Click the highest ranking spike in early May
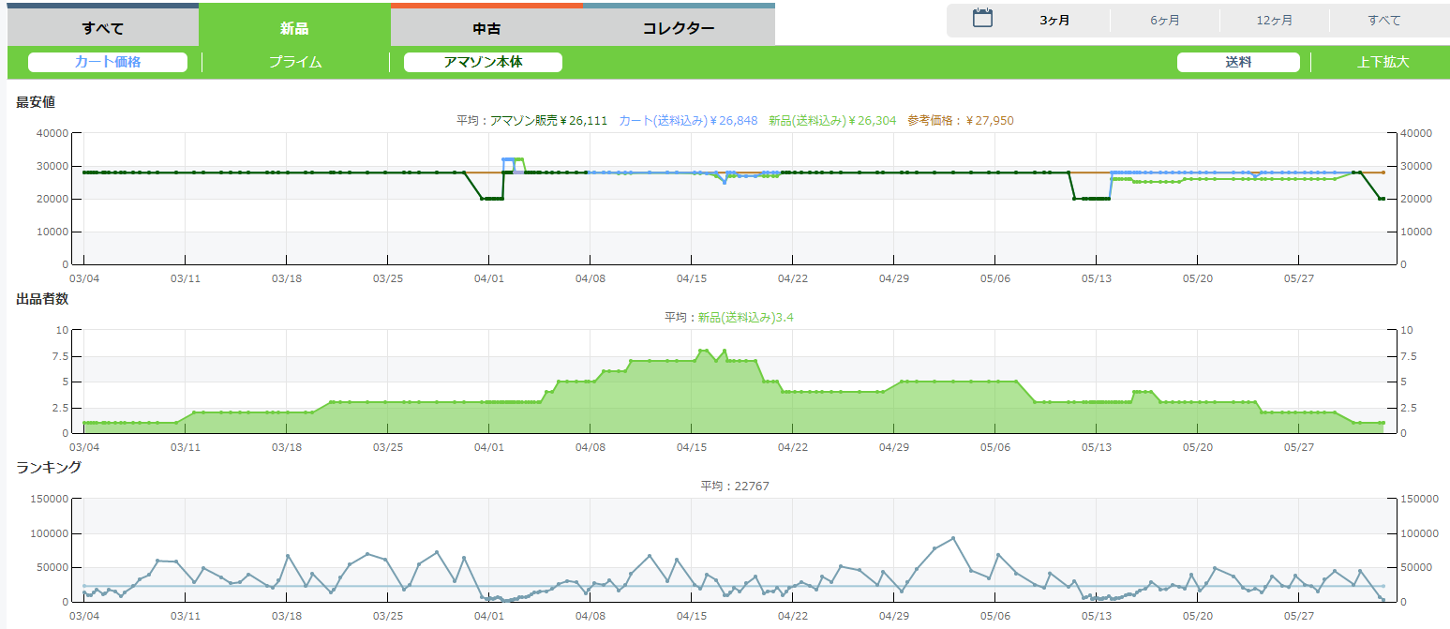The width and height of the screenshot is (1450, 629). click(953, 538)
